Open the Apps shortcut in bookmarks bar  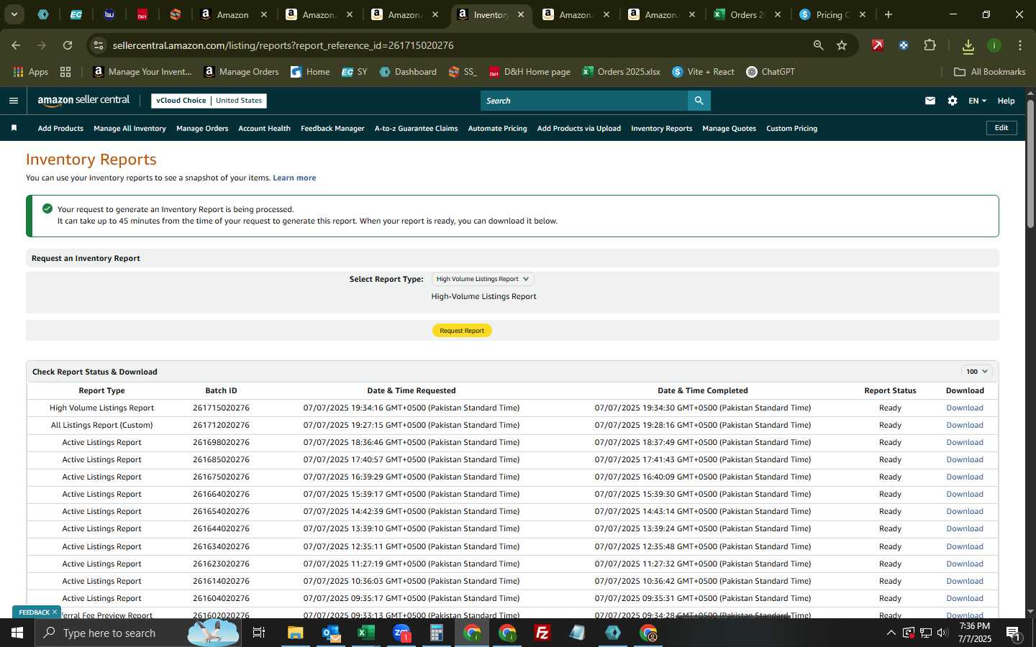[31, 72]
